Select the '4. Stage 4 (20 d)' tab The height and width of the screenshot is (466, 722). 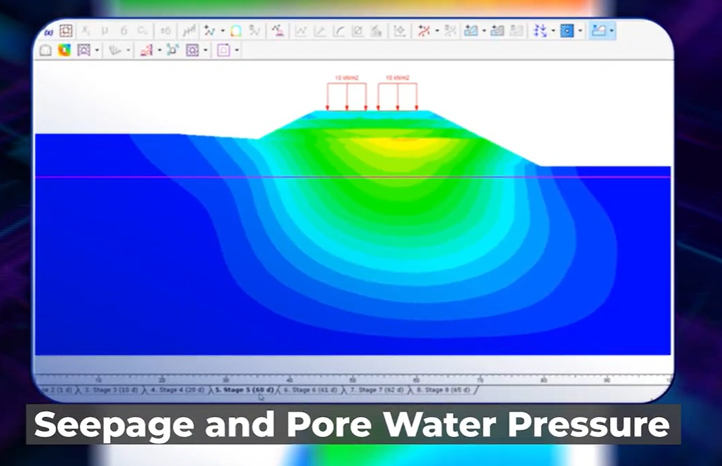[x=177, y=390]
